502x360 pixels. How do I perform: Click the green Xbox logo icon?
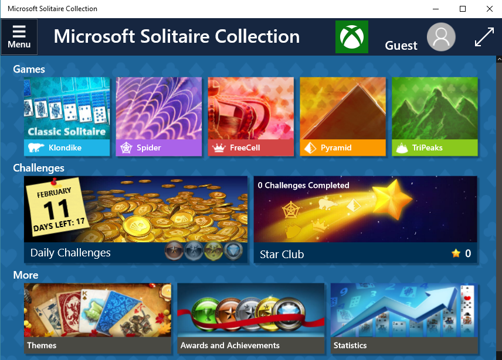click(x=351, y=37)
